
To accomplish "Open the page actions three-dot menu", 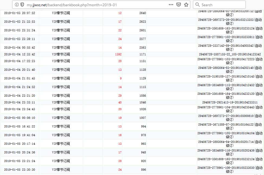I will 171,5.
